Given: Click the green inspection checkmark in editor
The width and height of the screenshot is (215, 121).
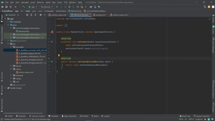Looking at the screenshot, I should [210, 19].
